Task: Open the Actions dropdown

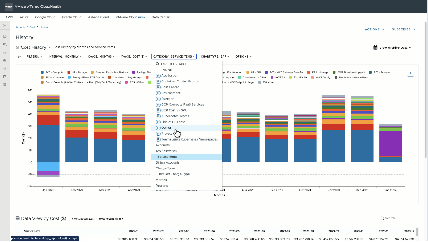Action: click(x=375, y=29)
